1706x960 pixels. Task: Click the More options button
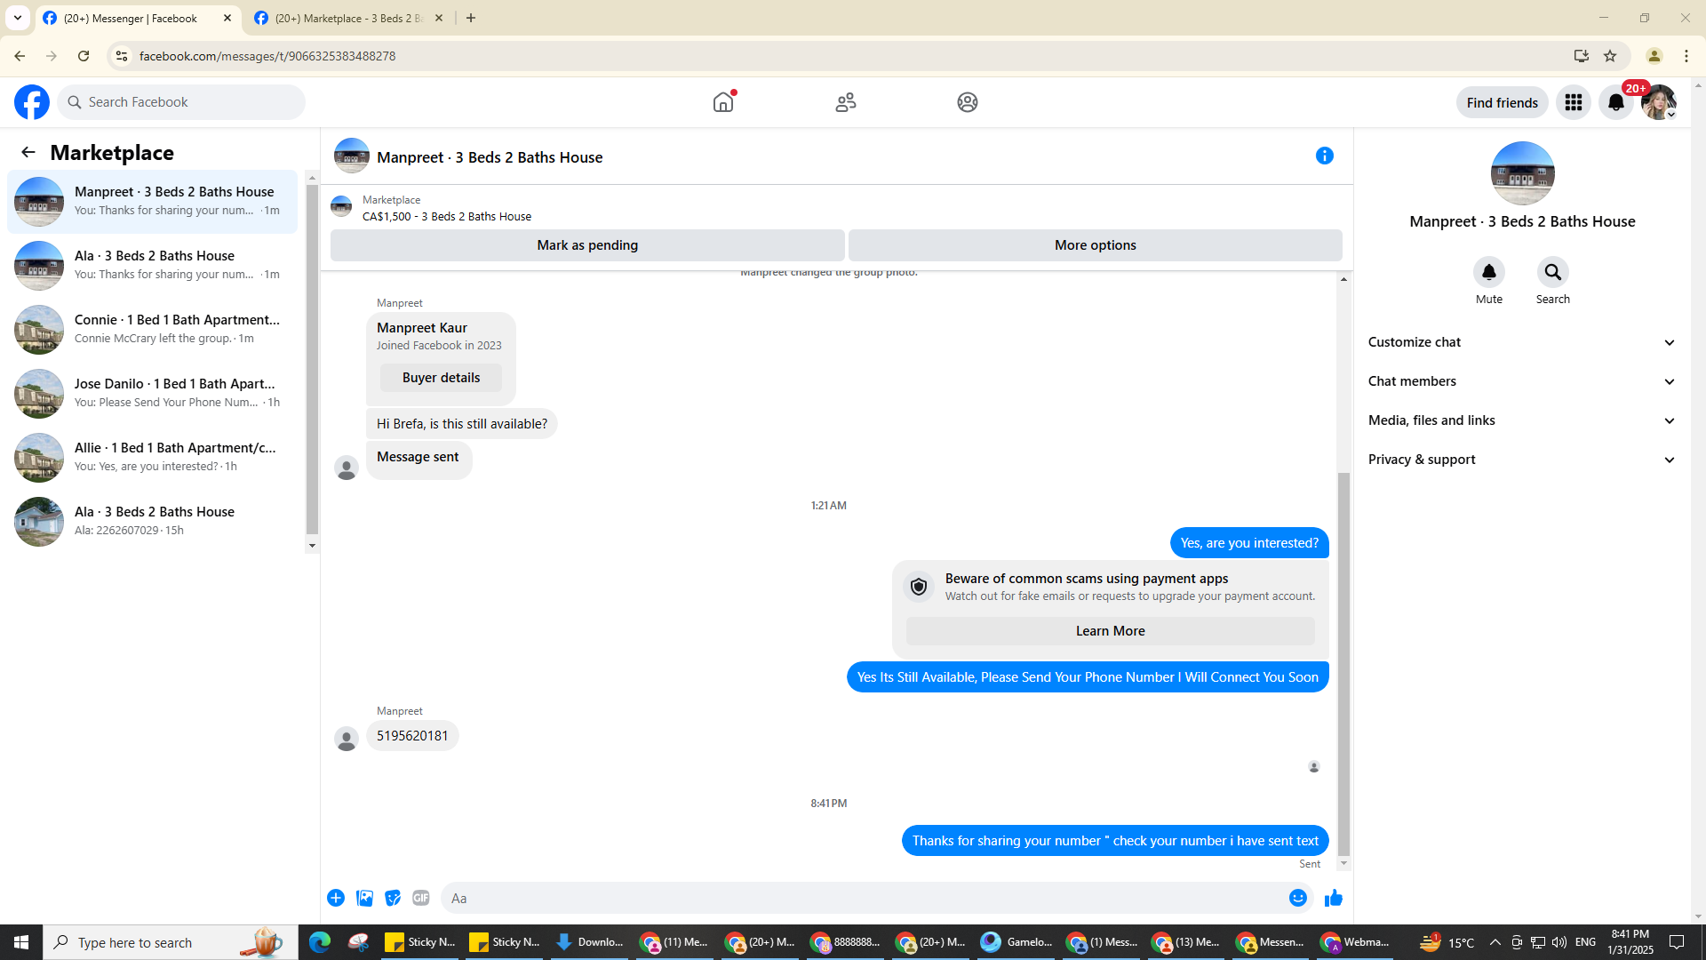point(1096,245)
